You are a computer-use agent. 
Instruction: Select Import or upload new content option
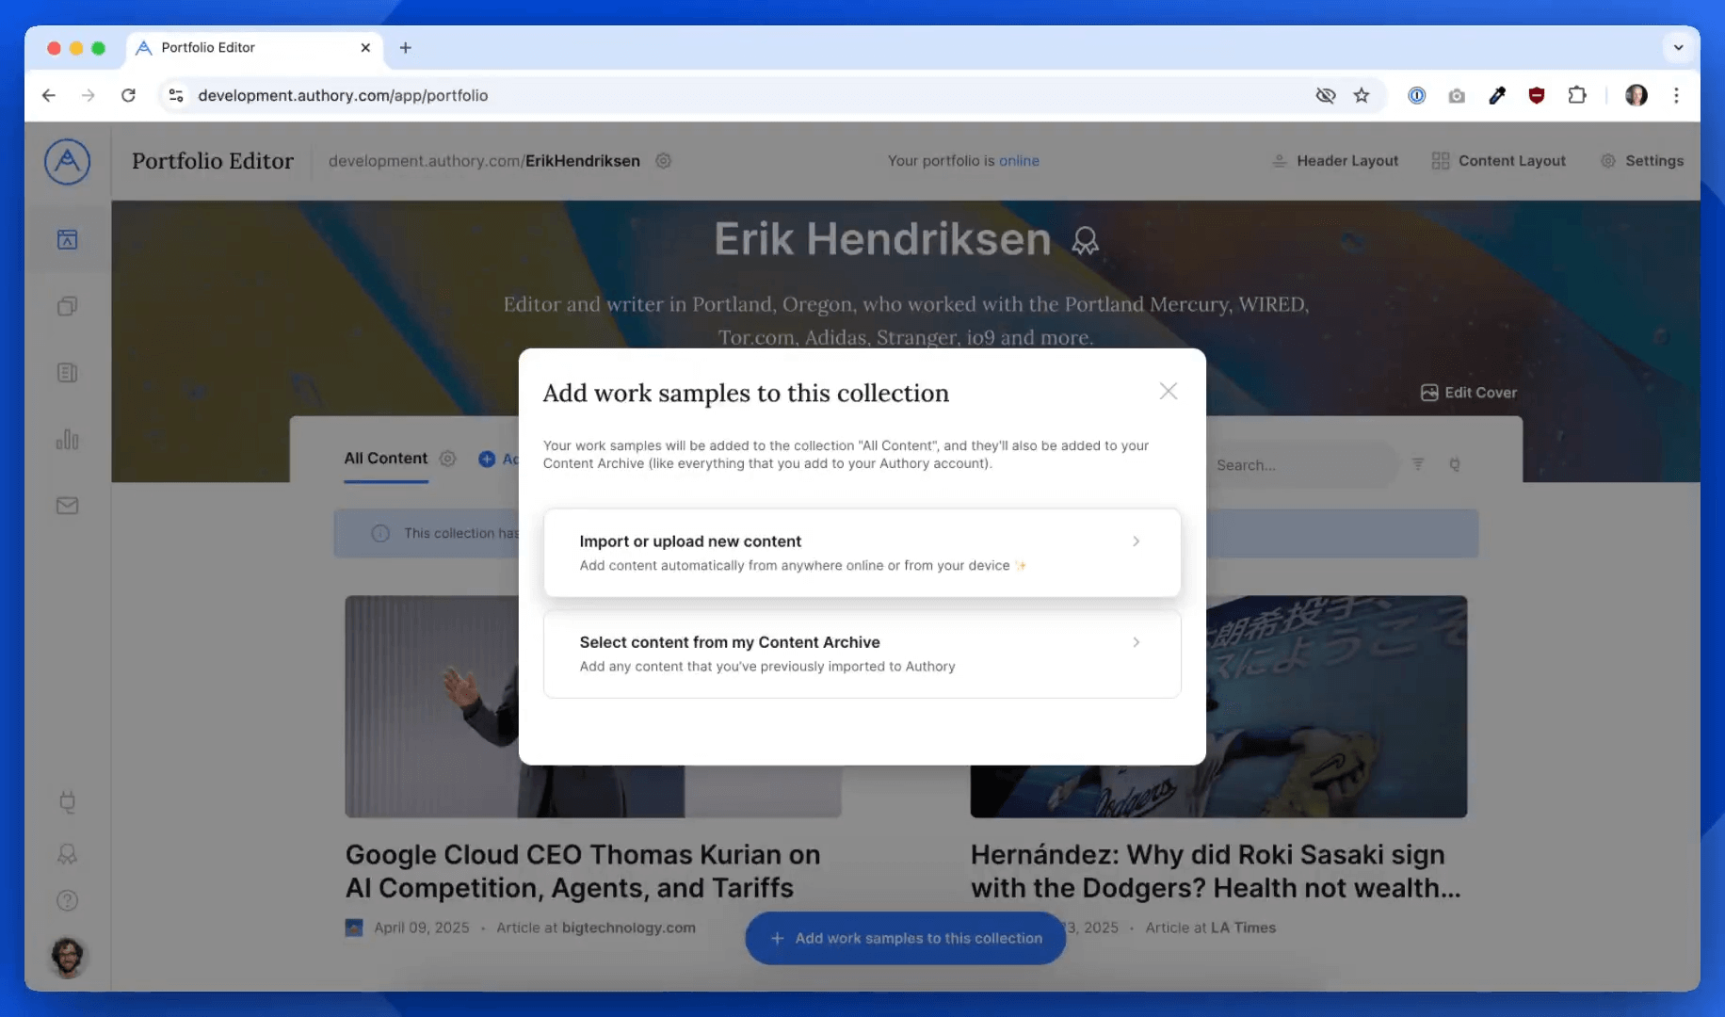(862, 553)
